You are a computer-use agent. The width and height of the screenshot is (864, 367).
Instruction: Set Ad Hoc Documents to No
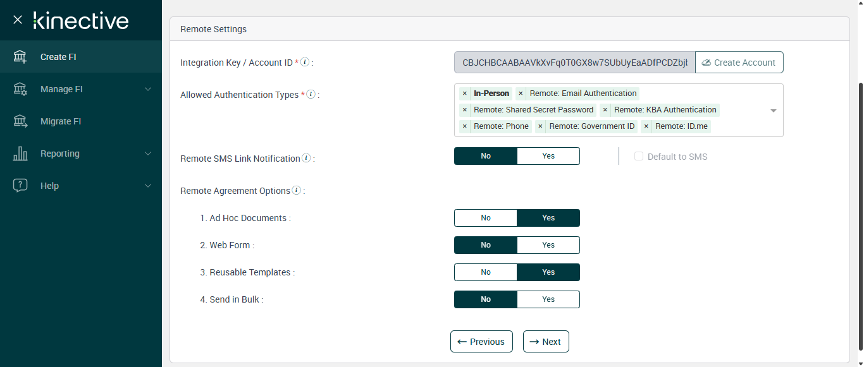tap(486, 218)
